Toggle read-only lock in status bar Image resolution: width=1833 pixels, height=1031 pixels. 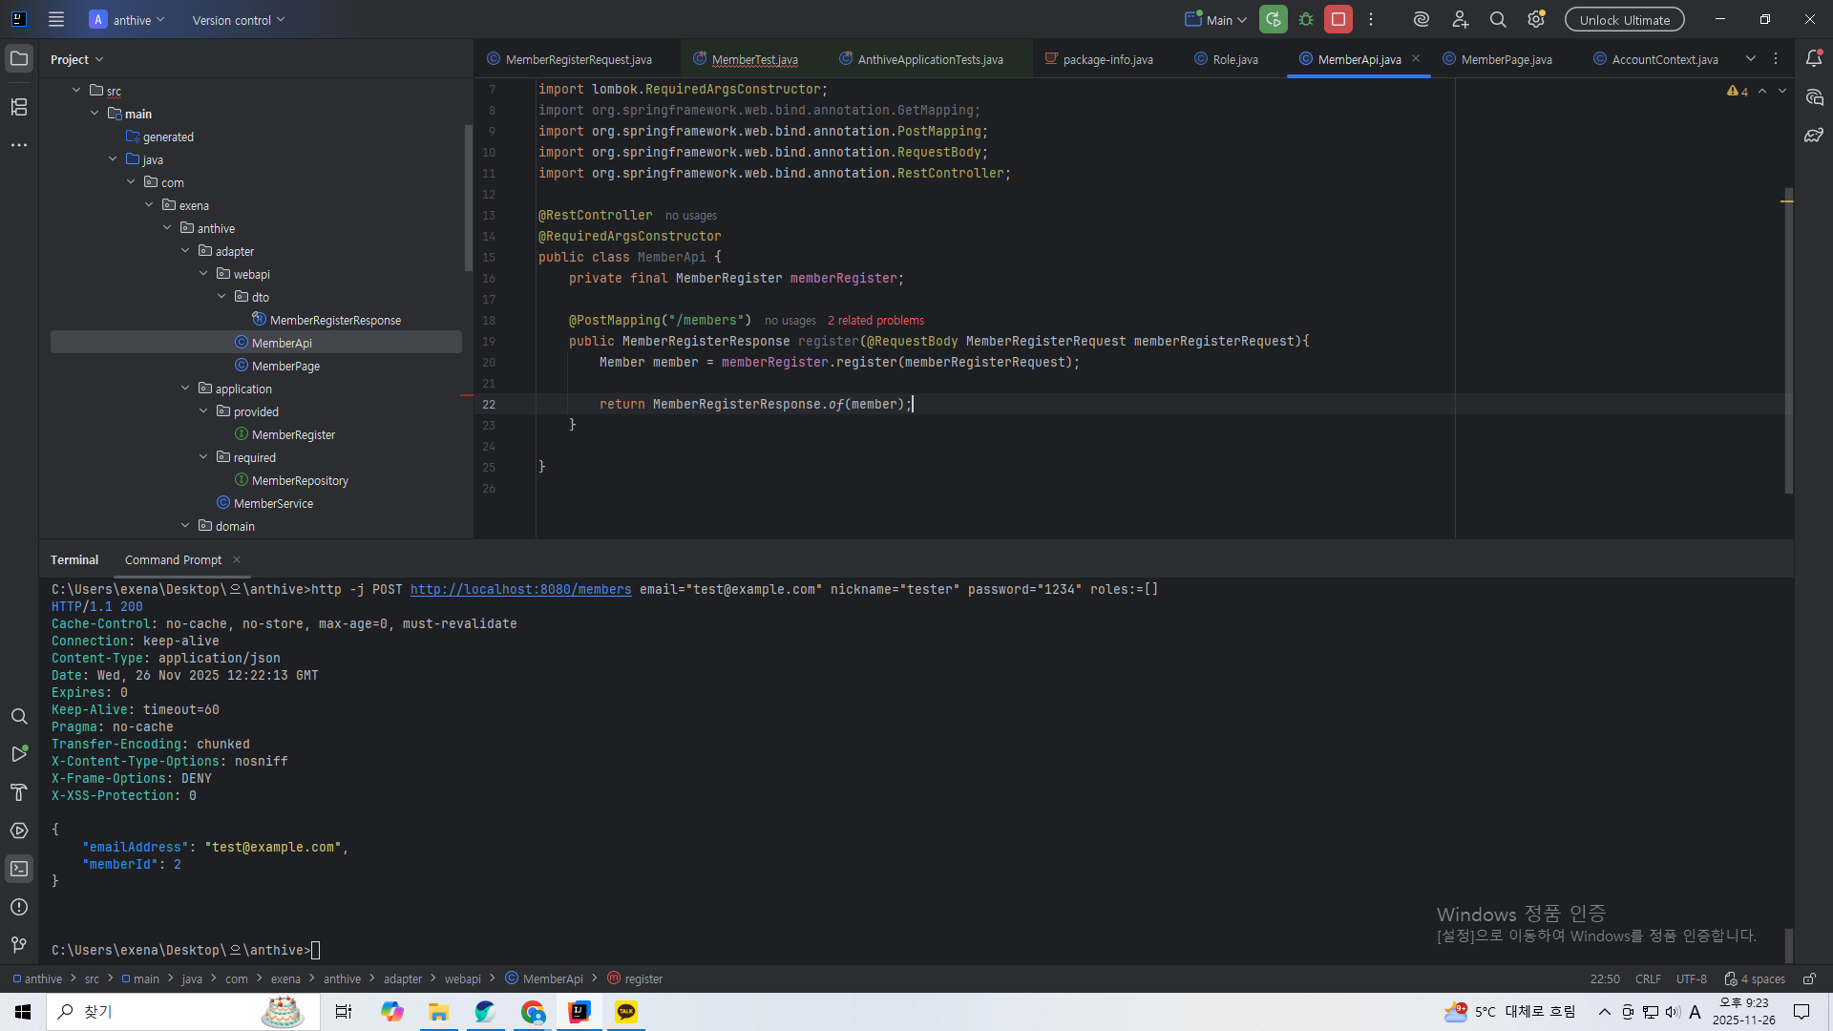[1809, 978]
